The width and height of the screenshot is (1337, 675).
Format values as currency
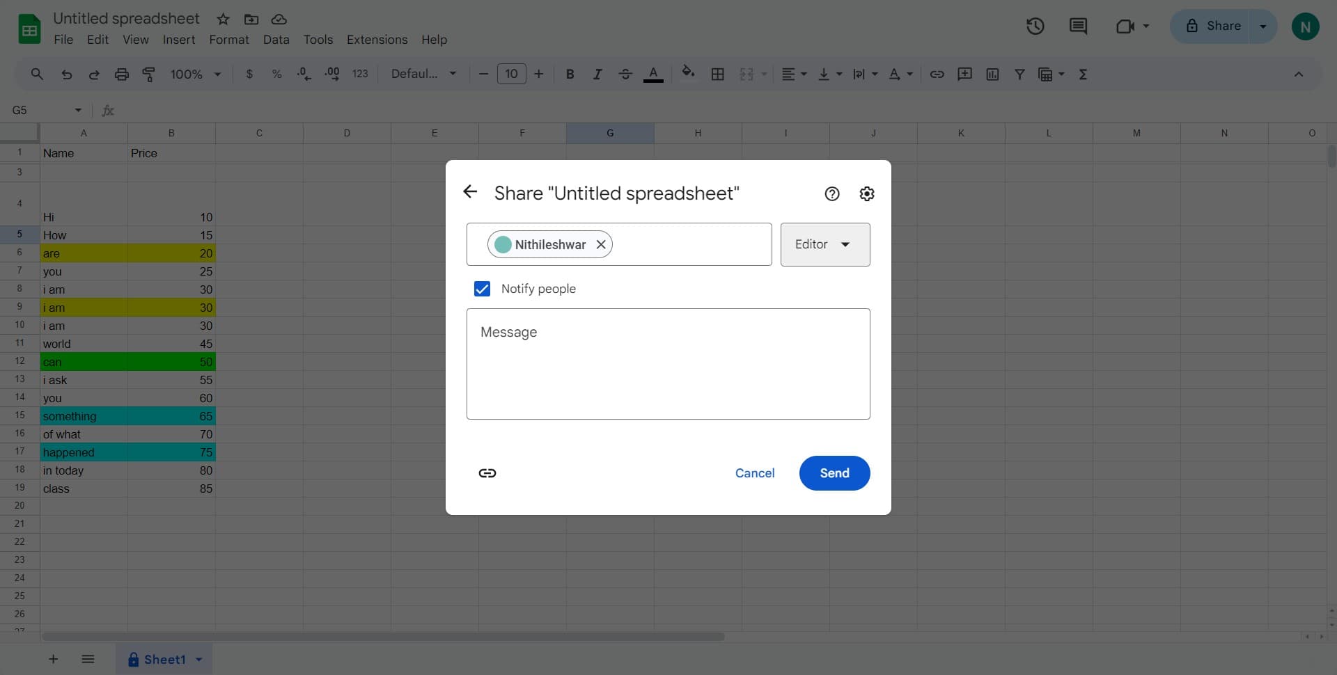coord(249,74)
